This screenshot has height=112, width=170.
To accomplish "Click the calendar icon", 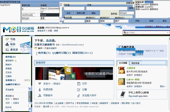I will (79, 84).
